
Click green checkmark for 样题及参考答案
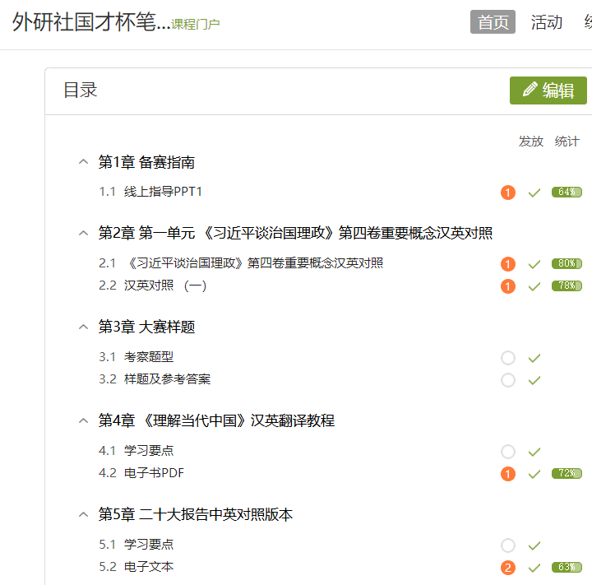534,380
